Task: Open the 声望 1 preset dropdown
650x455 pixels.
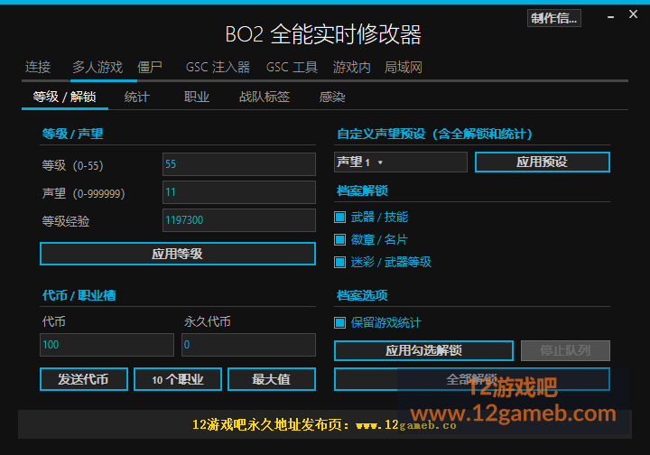Action: (x=401, y=162)
